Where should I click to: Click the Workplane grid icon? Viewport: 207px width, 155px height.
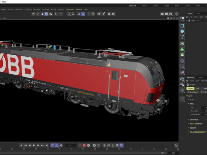(79, 14)
